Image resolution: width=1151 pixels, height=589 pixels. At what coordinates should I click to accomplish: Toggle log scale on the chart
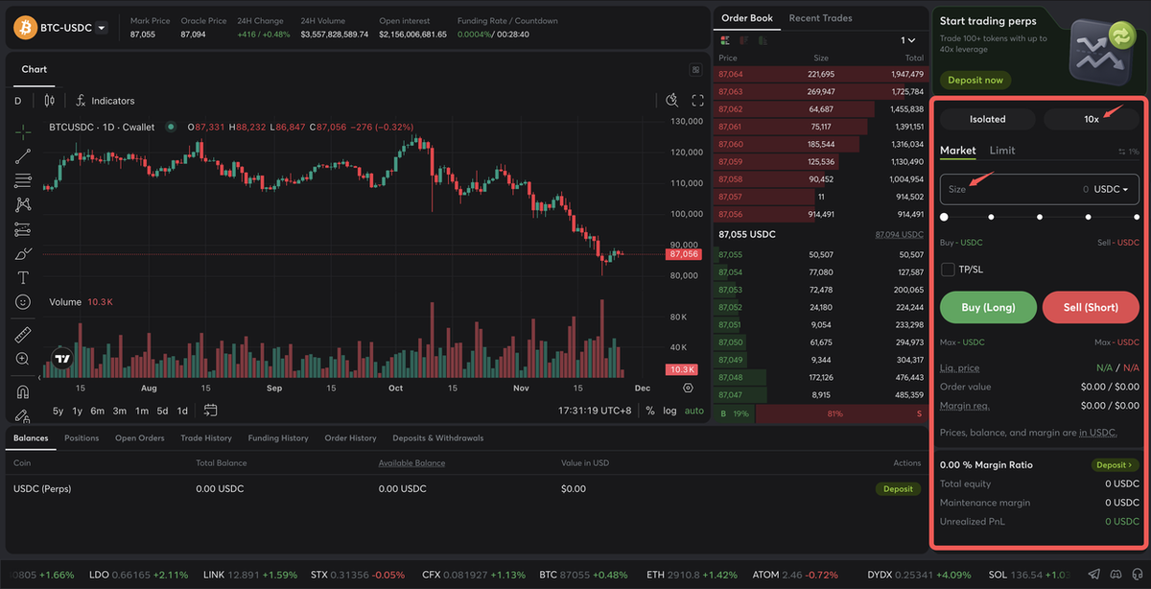click(669, 411)
